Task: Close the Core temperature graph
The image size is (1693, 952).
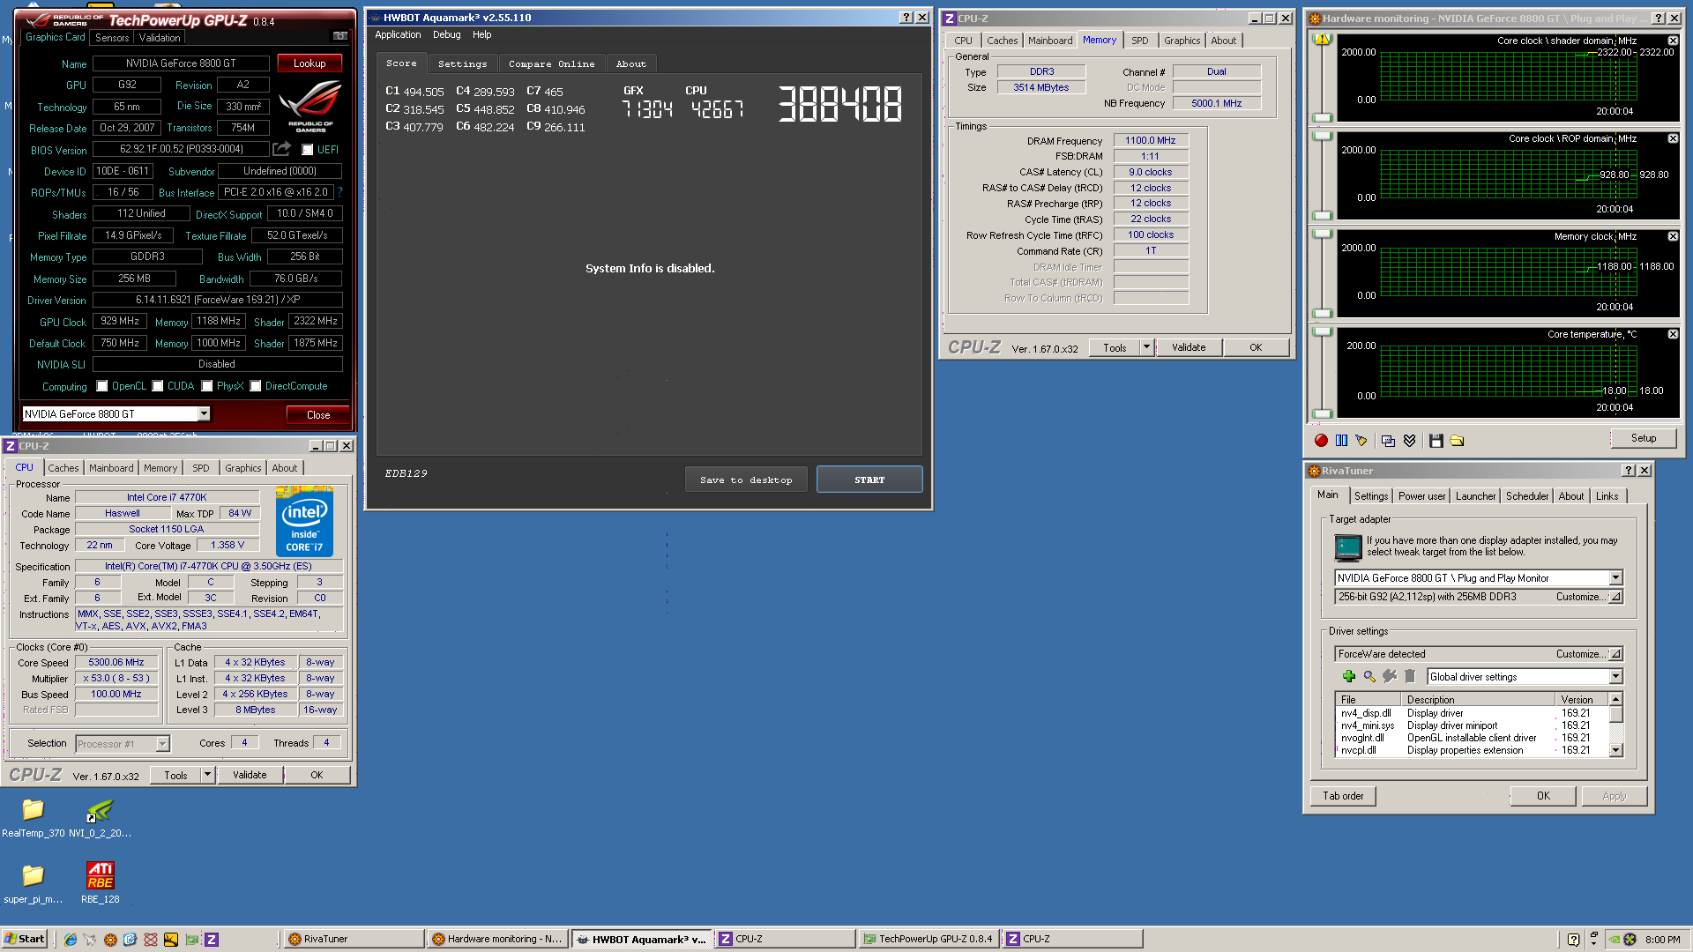Action: pos(1673,334)
